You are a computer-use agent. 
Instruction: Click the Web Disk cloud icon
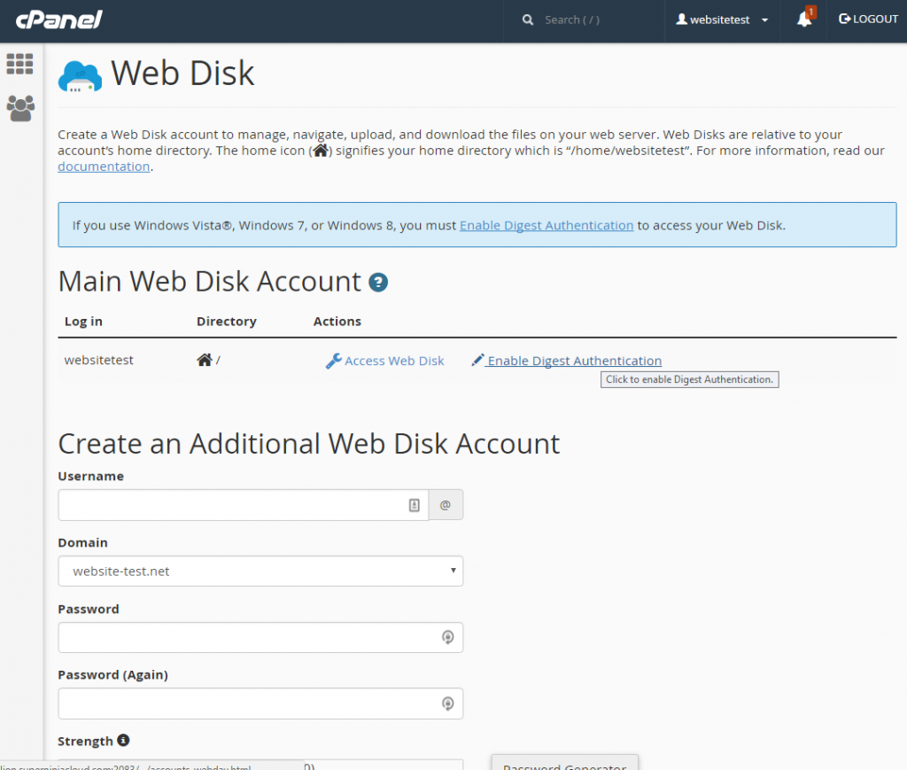click(79, 75)
